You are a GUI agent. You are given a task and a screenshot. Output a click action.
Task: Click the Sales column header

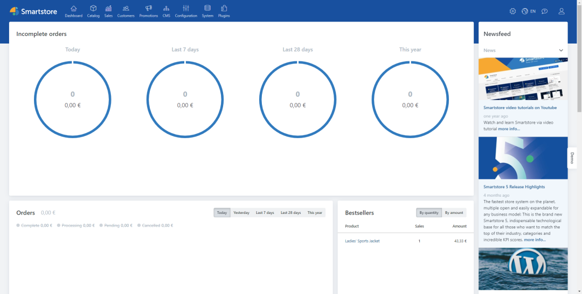(419, 226)
